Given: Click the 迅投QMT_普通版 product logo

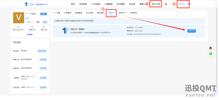Looking at the screenshot, I should [x=65, y=31].
